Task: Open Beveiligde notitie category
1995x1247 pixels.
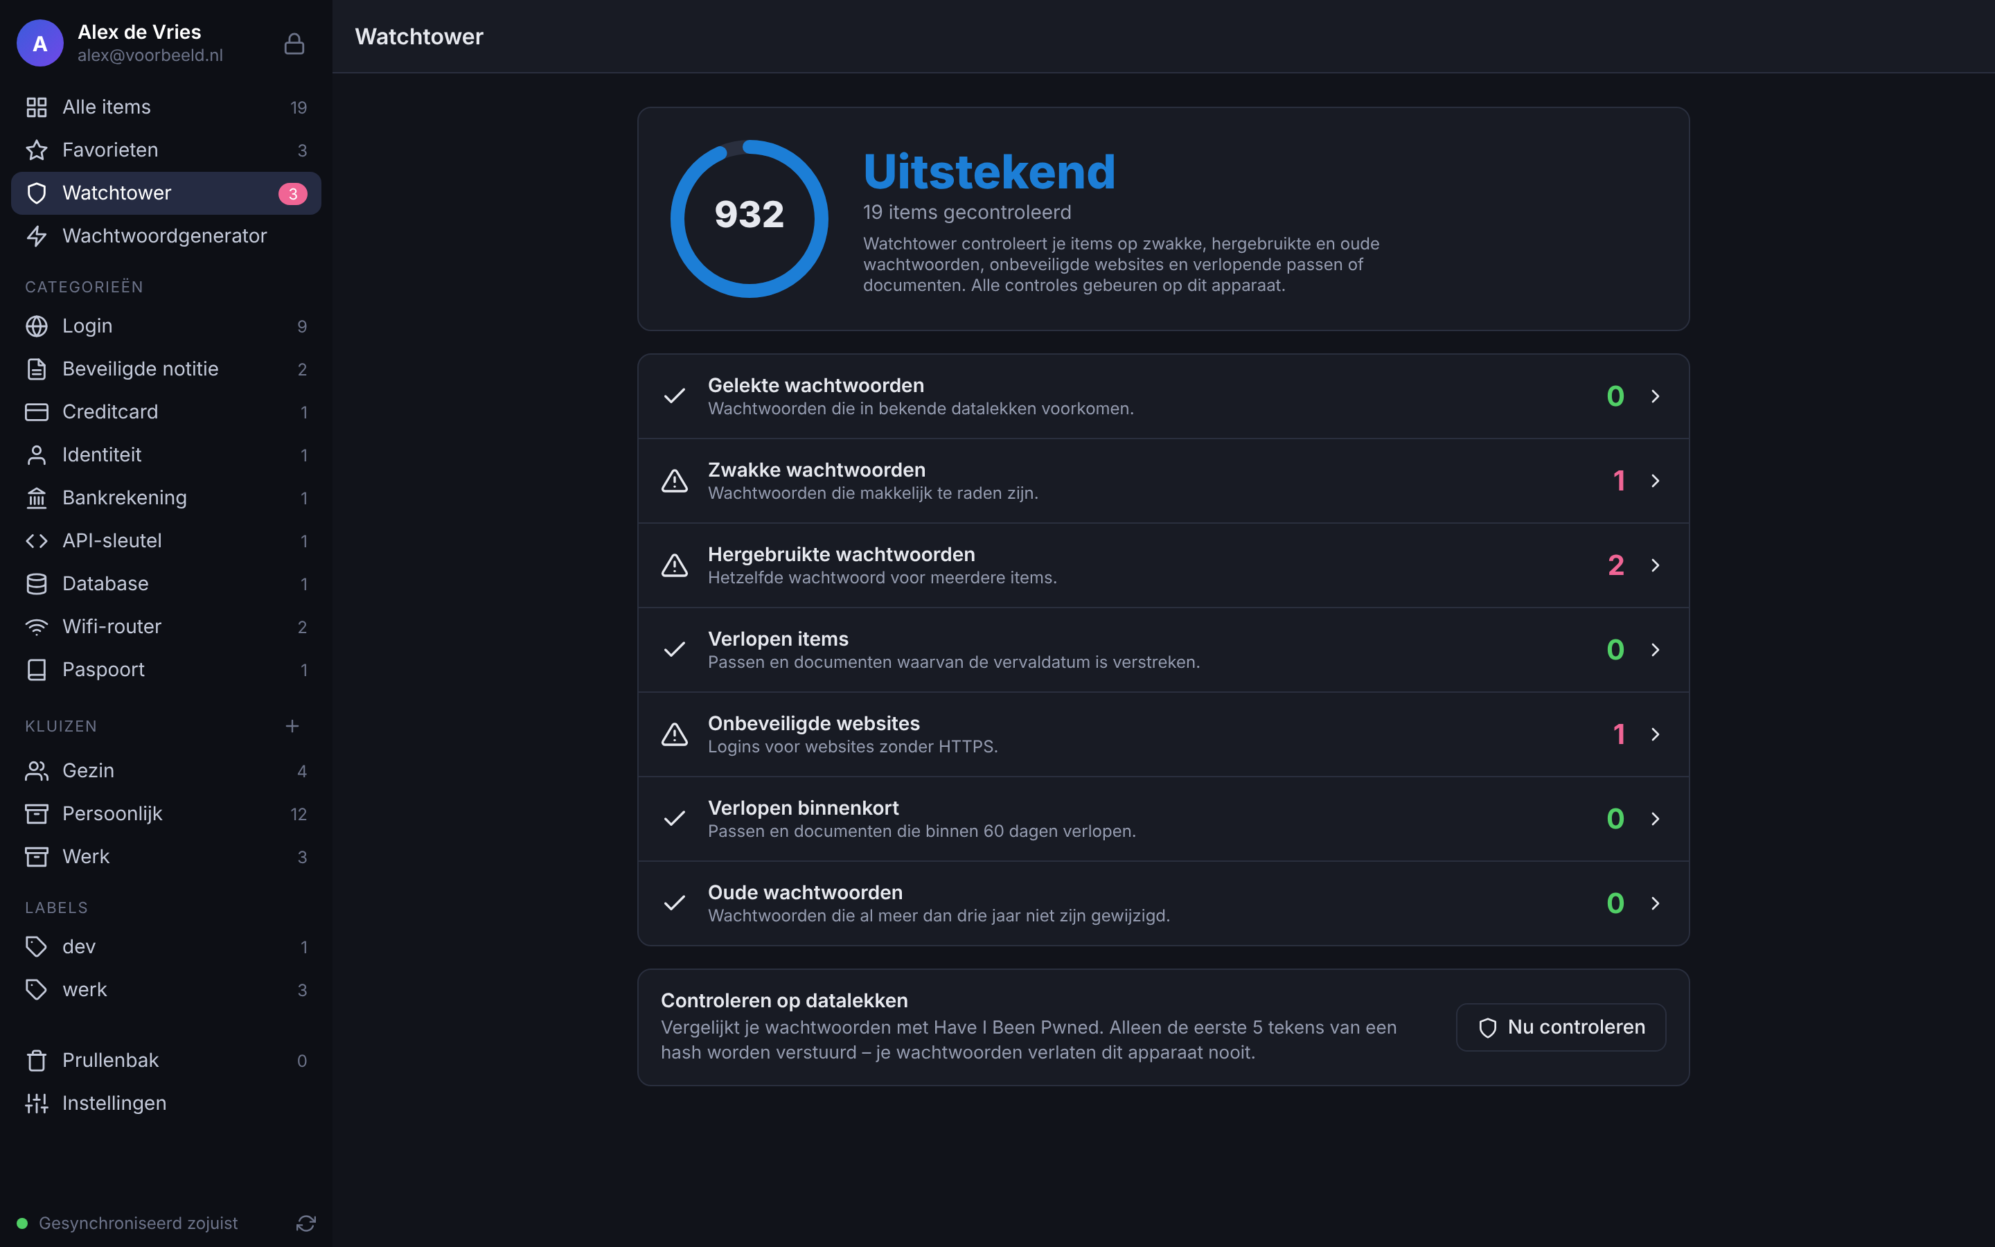Action: [166, 369]
